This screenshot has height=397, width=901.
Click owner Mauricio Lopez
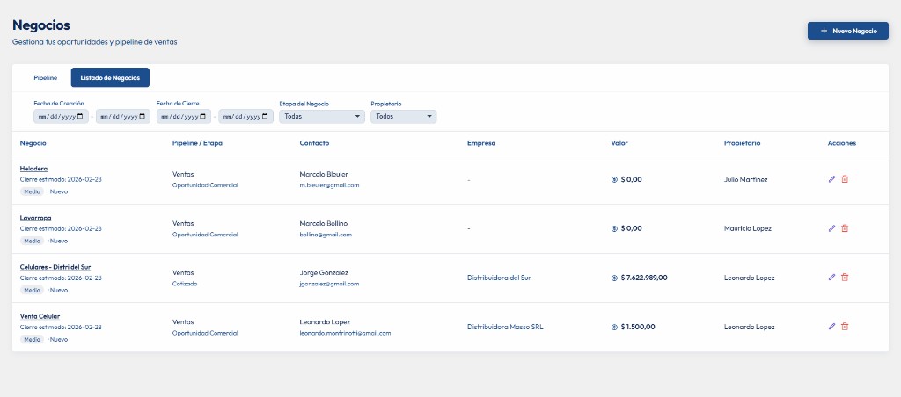coord(748,228)
